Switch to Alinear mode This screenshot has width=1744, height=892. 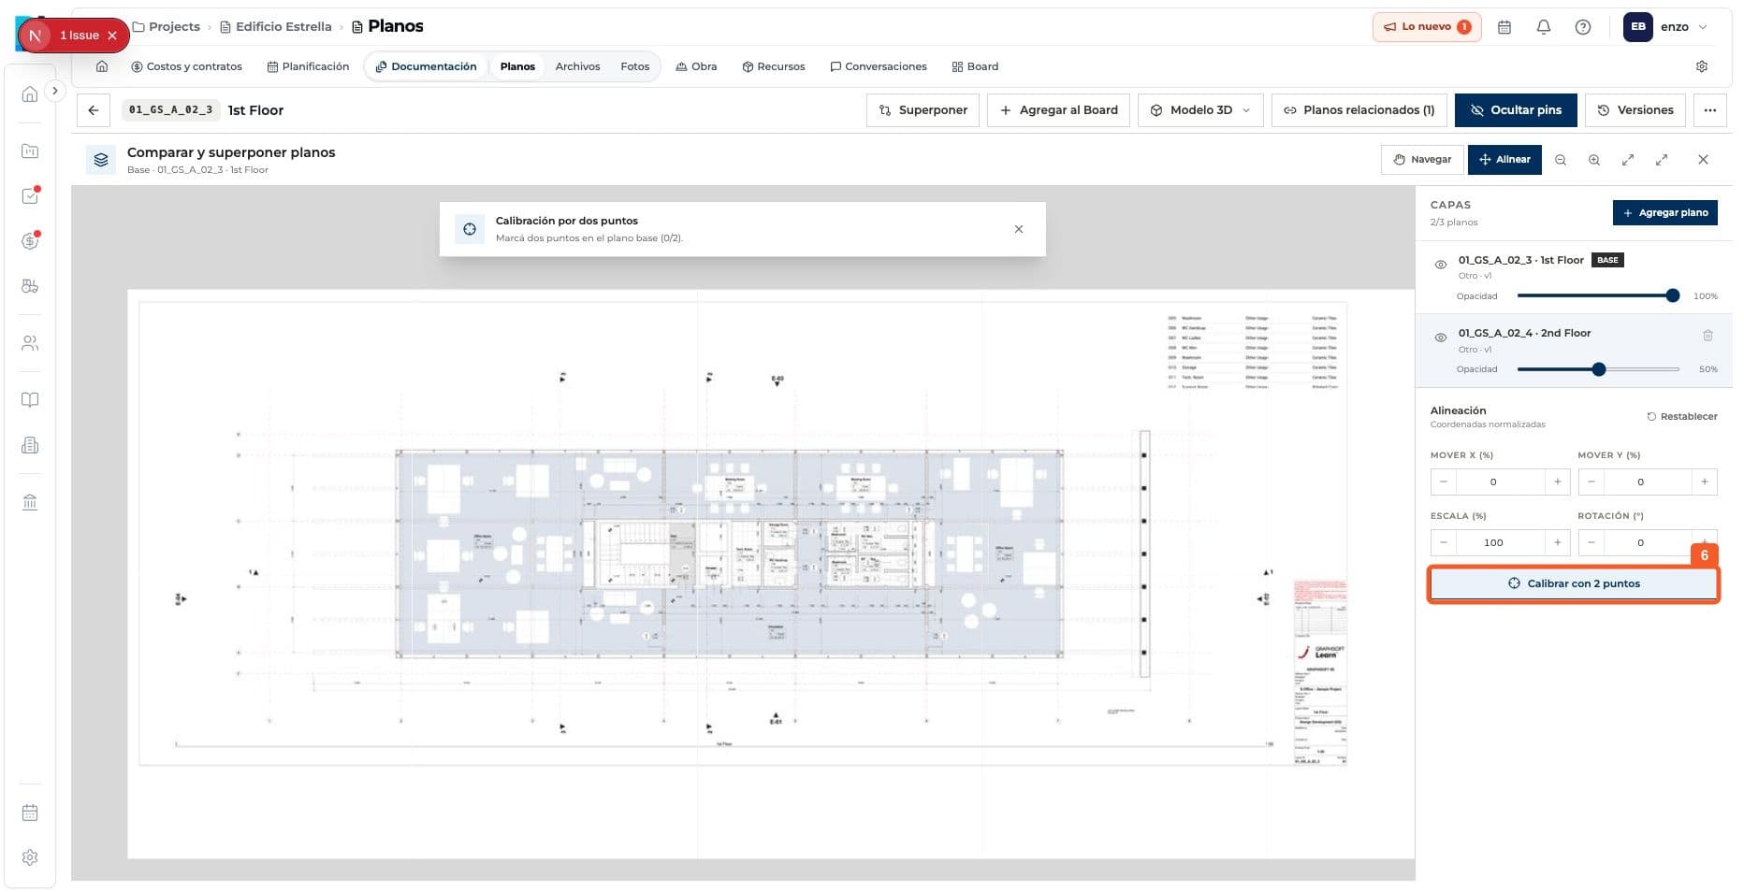(1504, 160)
